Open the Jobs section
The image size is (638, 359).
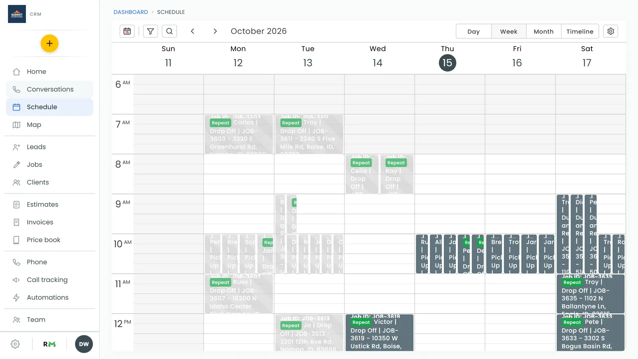click(49, 164)
